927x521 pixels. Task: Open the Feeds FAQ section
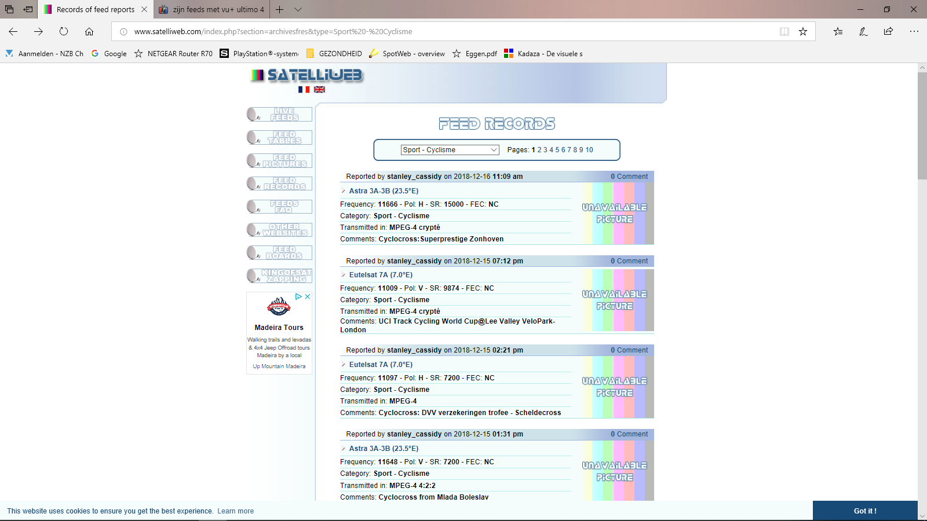(283, 207)
